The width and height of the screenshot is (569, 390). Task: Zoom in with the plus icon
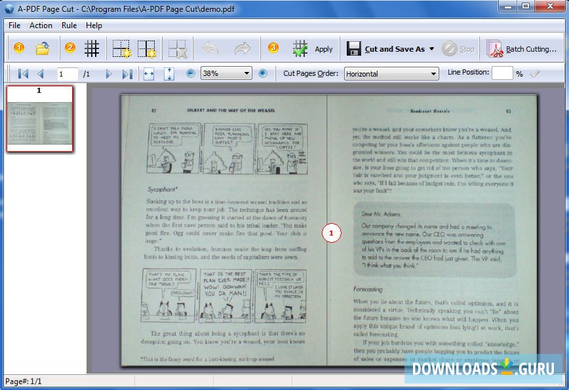[x=263, y=73]
